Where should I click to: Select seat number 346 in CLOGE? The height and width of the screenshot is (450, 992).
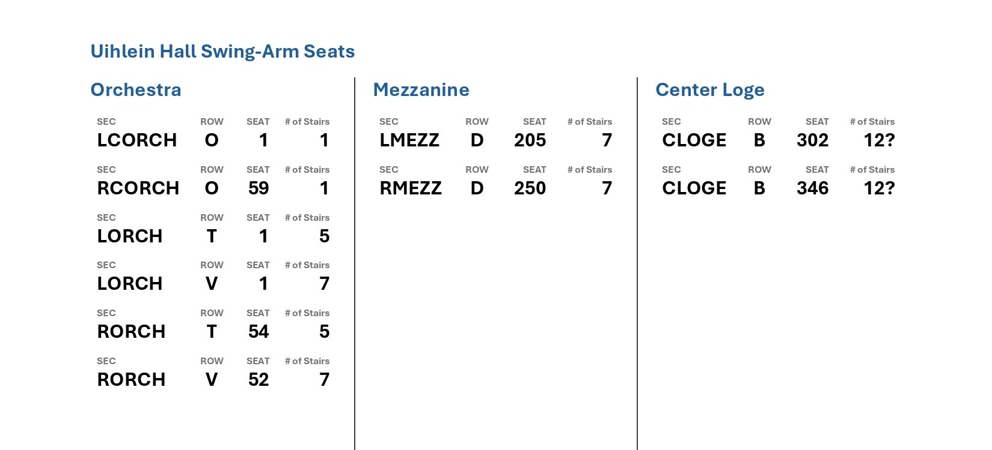point(812,188)
